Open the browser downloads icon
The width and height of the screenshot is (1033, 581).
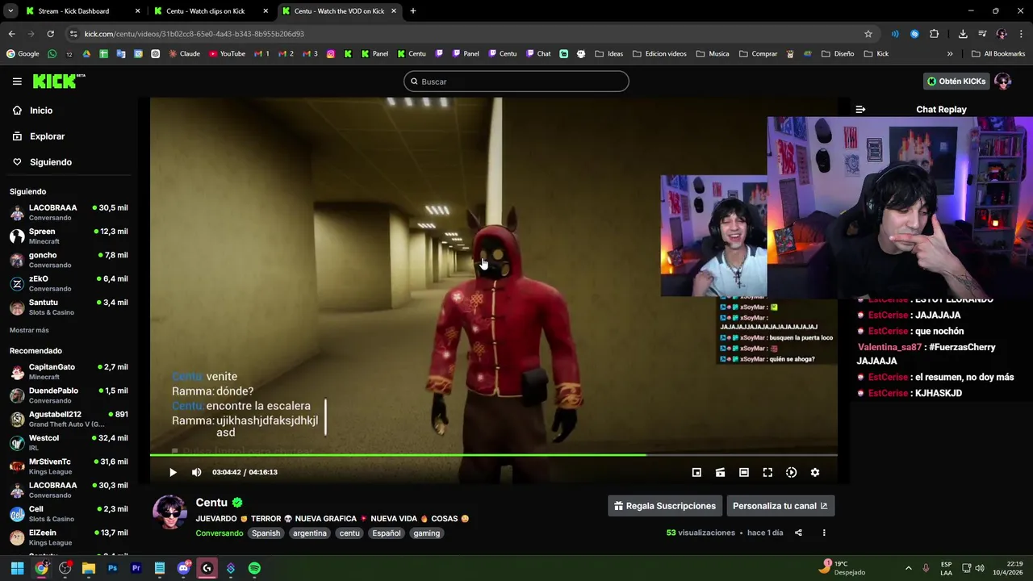click(x=963, y=34)
